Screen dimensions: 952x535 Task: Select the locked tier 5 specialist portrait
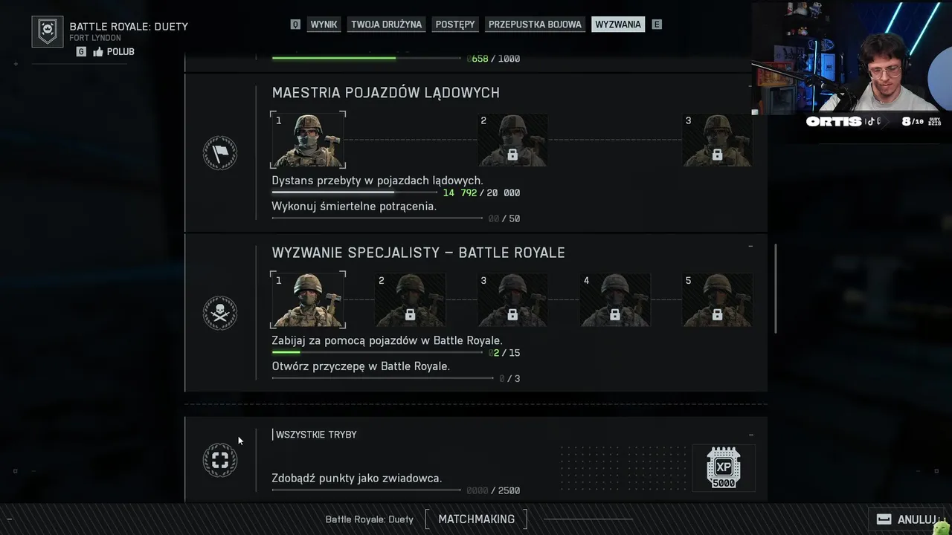click(x=717, y=300)
